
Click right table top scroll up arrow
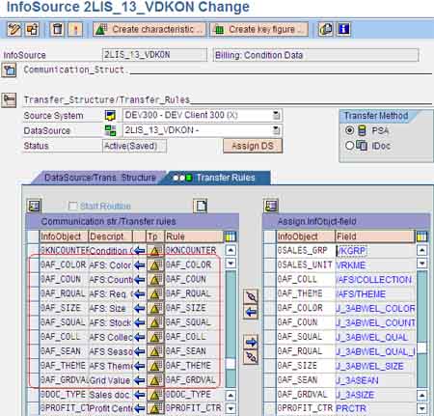coord(421,250)
